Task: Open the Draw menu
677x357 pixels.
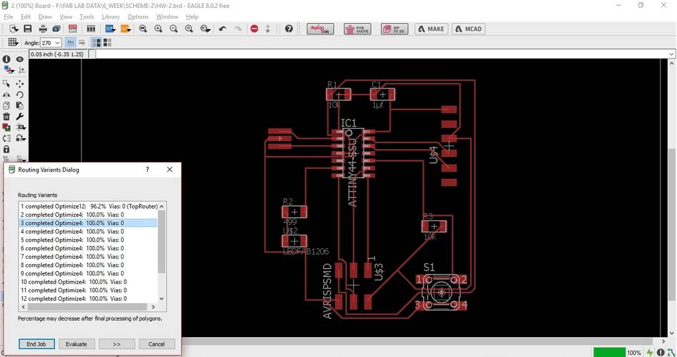Action: pyautogui.click(x=45, y=16)
